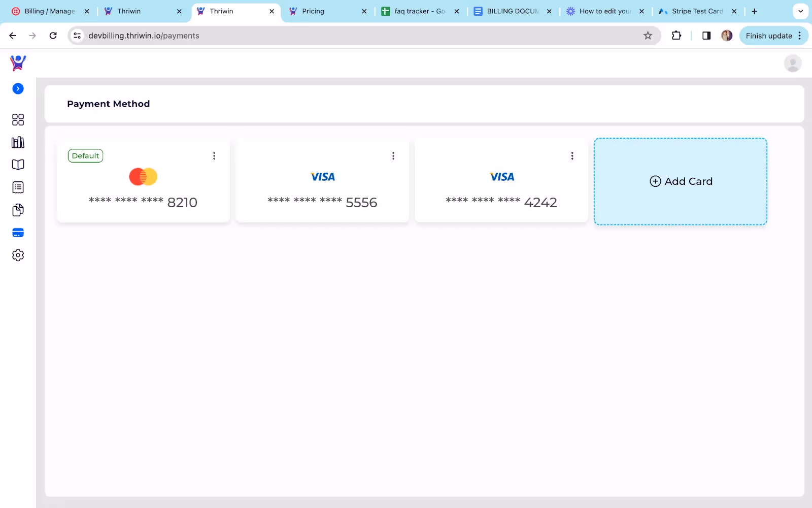Click the Thriwin logo in the header
Screen dimensions: 812x508
point(18,63)
